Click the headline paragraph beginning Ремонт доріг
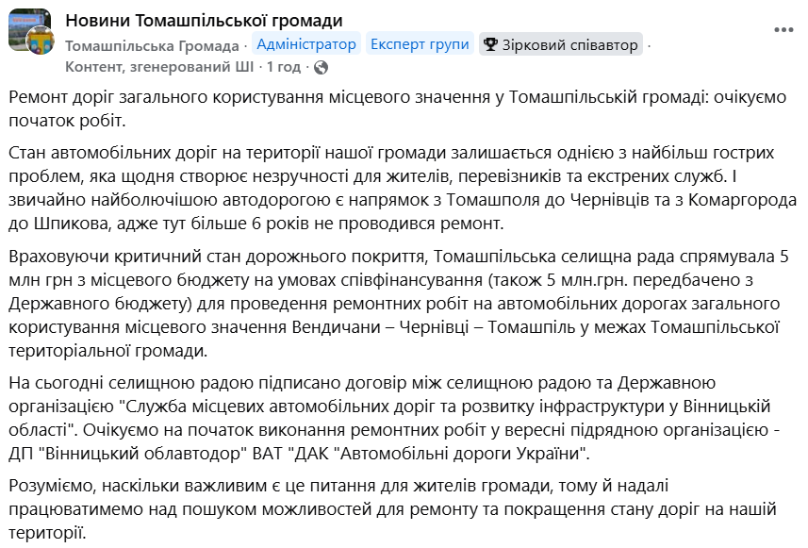Image resolution: width=808 pixels, height=548 pixels. [x=397, y=108]
